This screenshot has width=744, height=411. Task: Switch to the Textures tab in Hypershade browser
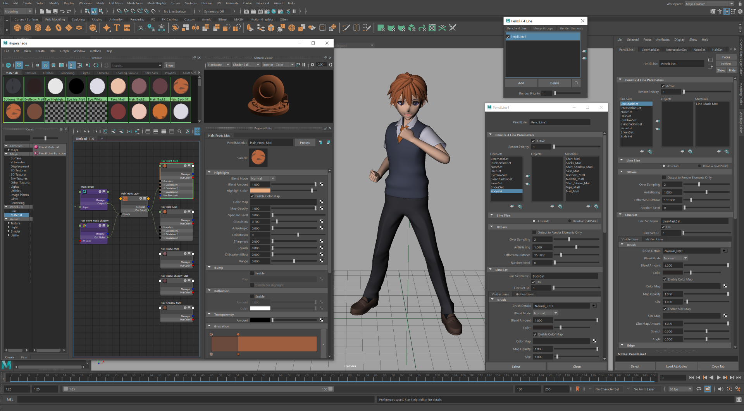pos(31,73)
